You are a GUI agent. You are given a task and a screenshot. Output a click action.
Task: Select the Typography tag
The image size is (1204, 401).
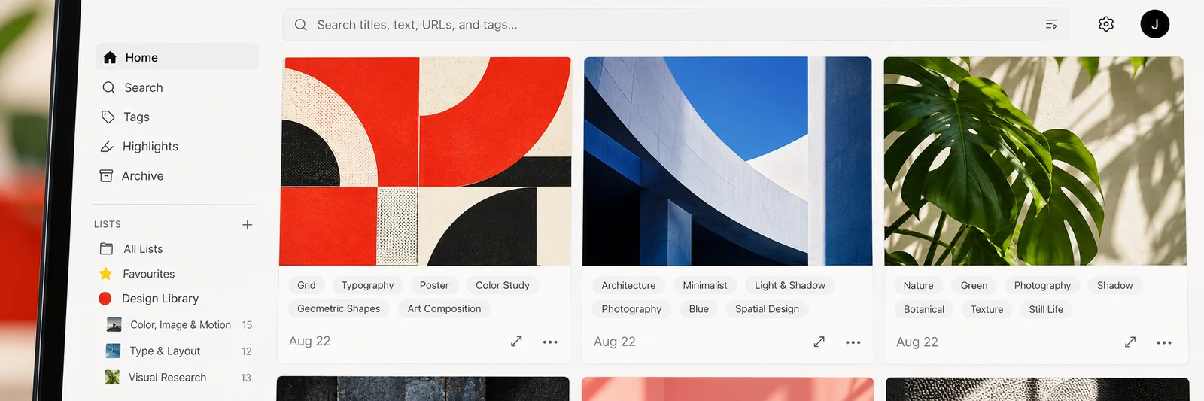367,285
